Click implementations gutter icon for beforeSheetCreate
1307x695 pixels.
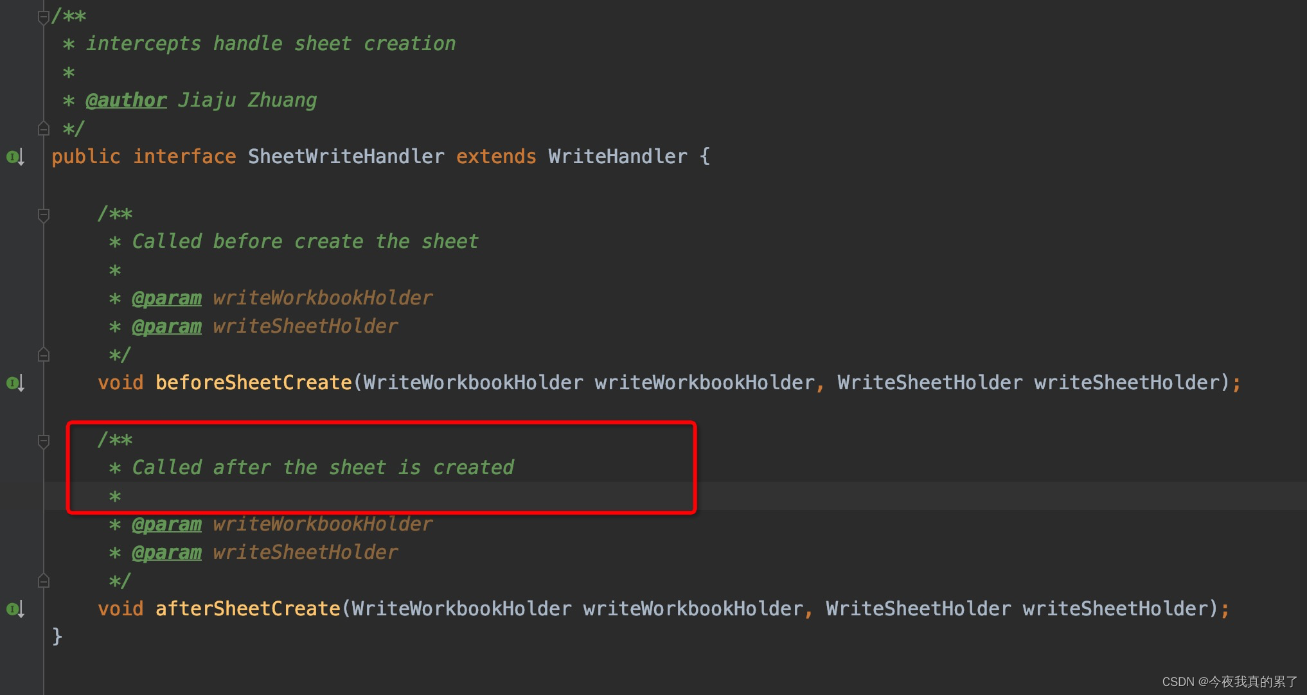pyautogui.click(x=14, y=383)
